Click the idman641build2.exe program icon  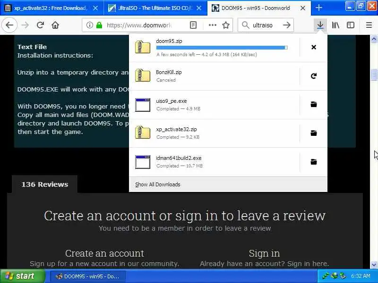click(x=143, y=162)
